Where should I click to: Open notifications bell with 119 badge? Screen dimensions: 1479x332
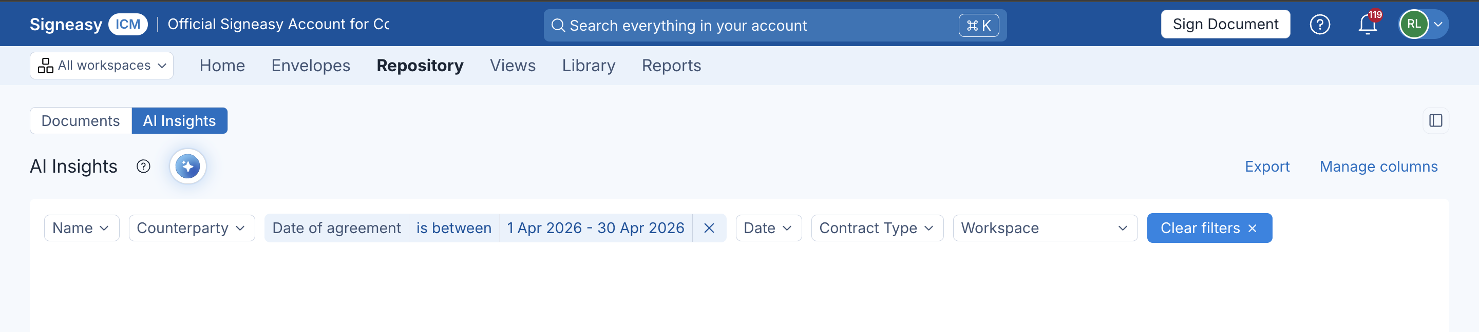point(1368,24)
